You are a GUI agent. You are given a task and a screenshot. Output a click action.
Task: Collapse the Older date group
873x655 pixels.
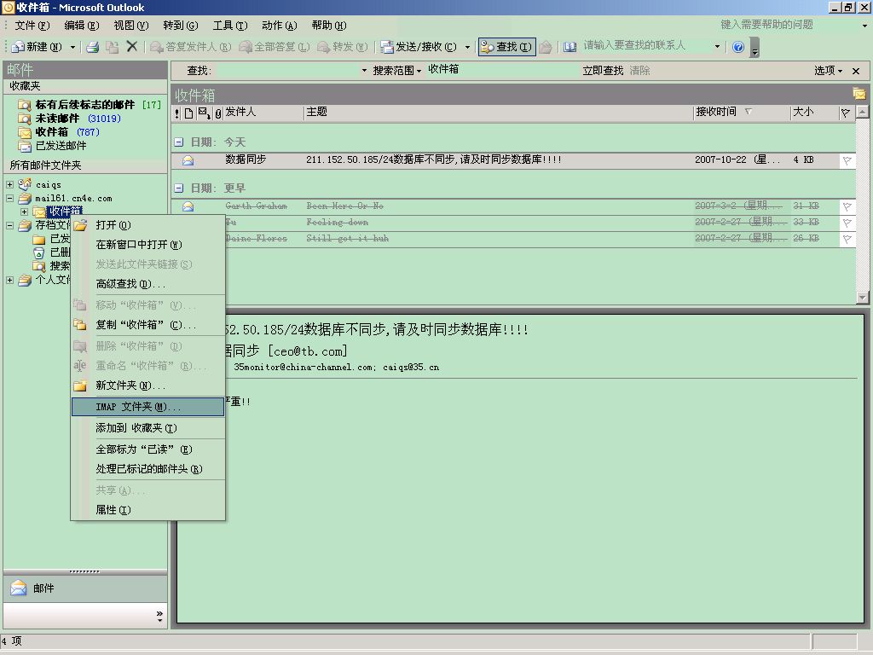coord(179,188)
